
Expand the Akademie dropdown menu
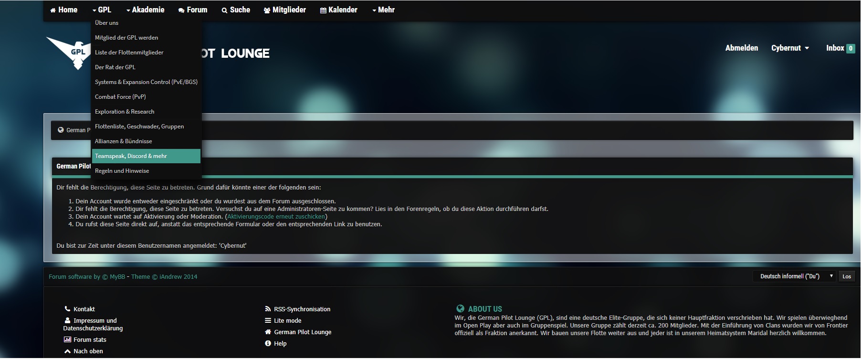[x=146, y=10]
